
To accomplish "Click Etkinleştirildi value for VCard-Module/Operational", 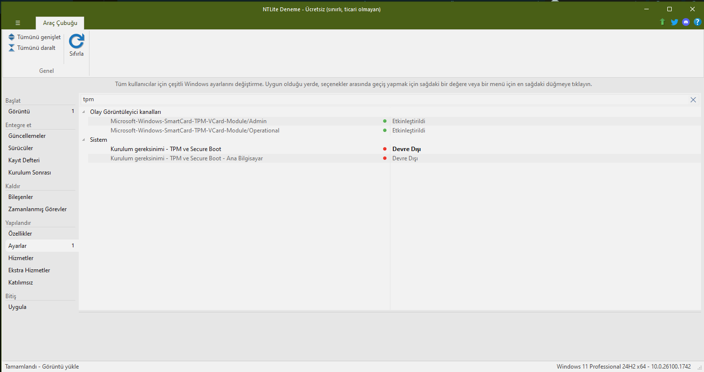I will pos(409,131).
